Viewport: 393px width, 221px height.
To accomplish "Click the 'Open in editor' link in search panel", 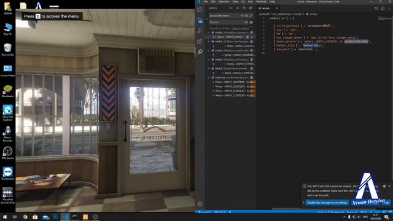I will point(240,28).
